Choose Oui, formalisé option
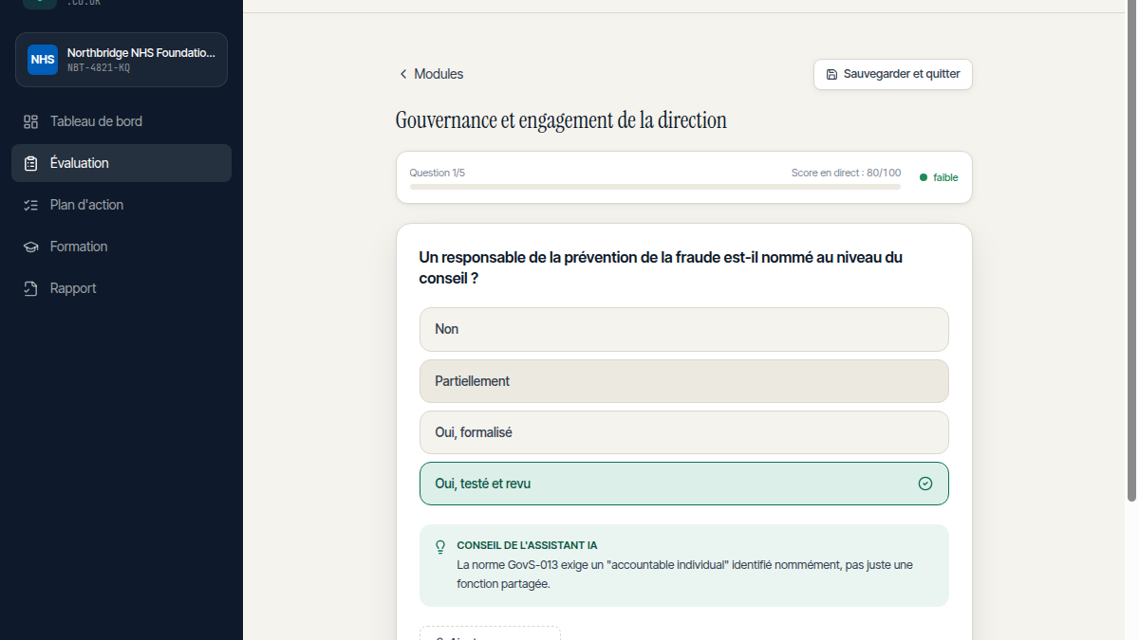Image resolution: width=1139 pixels, height=640 pixels. point(684,432)
